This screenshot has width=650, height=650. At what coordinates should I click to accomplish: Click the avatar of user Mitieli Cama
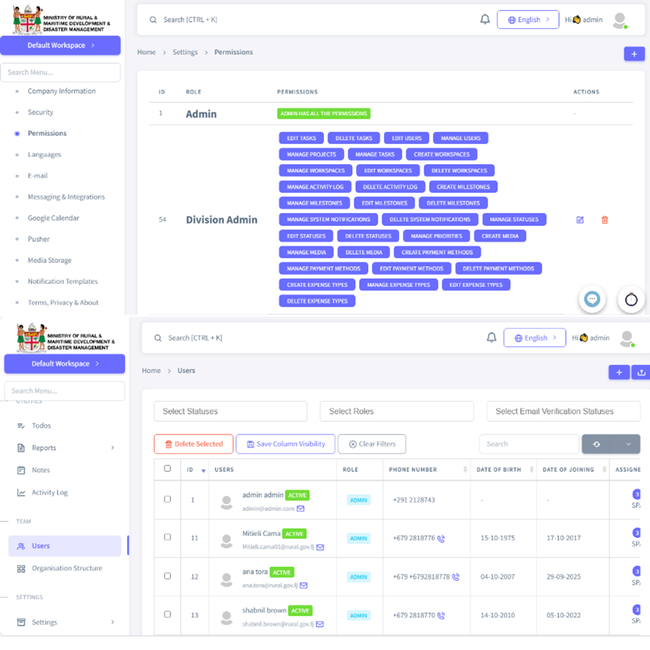(x=226, y=541)
